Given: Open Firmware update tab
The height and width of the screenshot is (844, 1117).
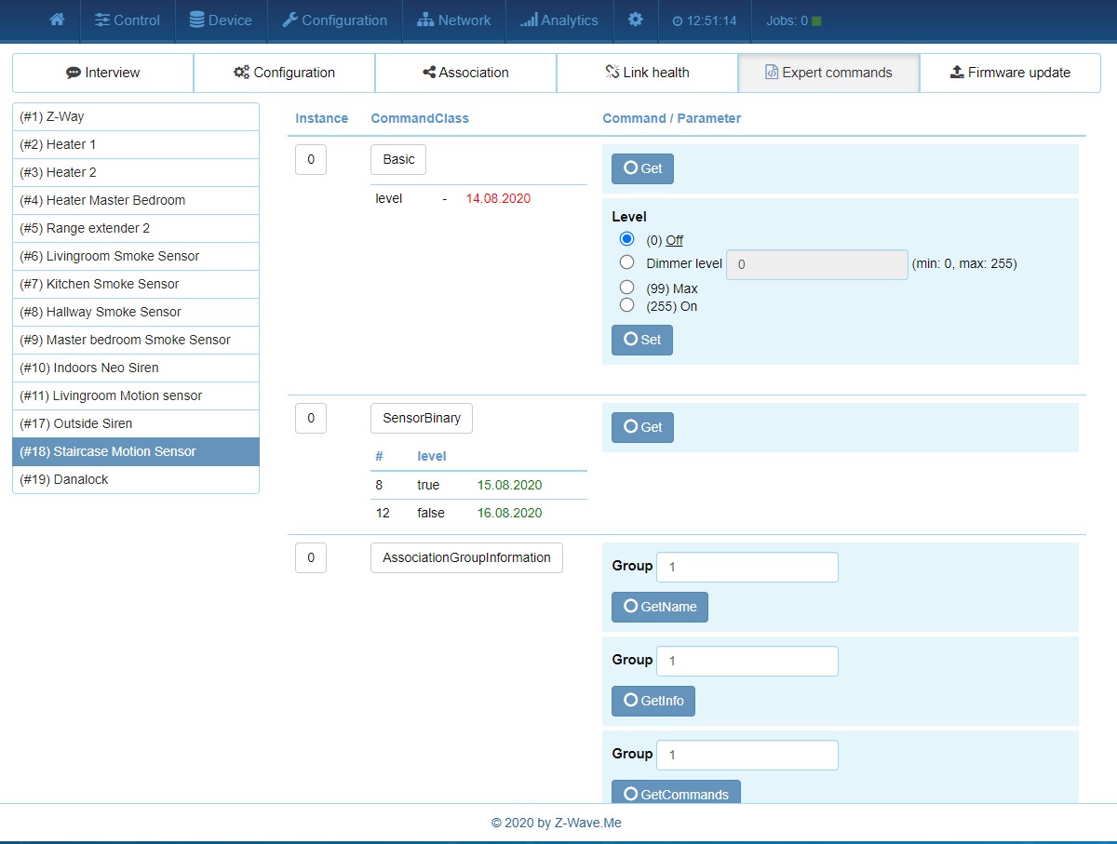Looking at the screenshot, I should [1010, 73].
